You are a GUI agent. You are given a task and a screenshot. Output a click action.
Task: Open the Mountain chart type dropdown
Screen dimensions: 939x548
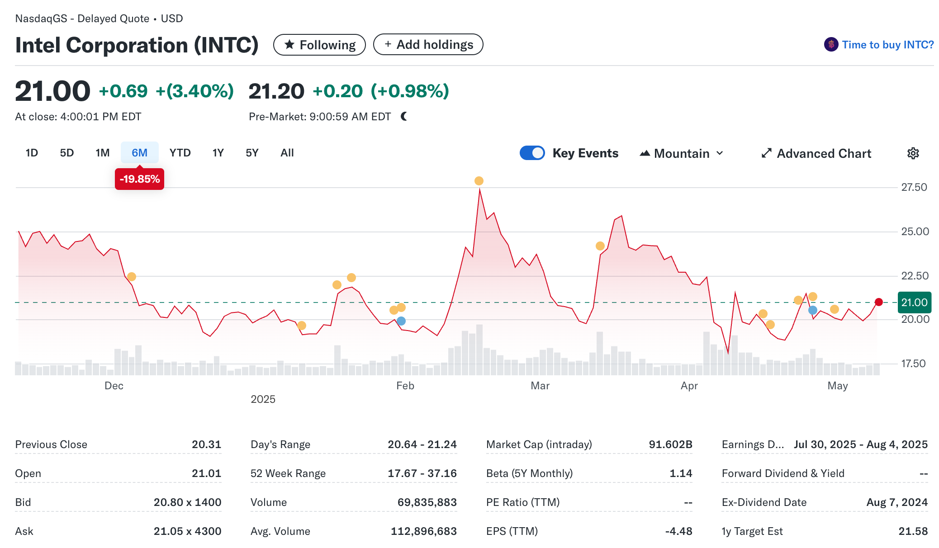(x=681, y=153)
